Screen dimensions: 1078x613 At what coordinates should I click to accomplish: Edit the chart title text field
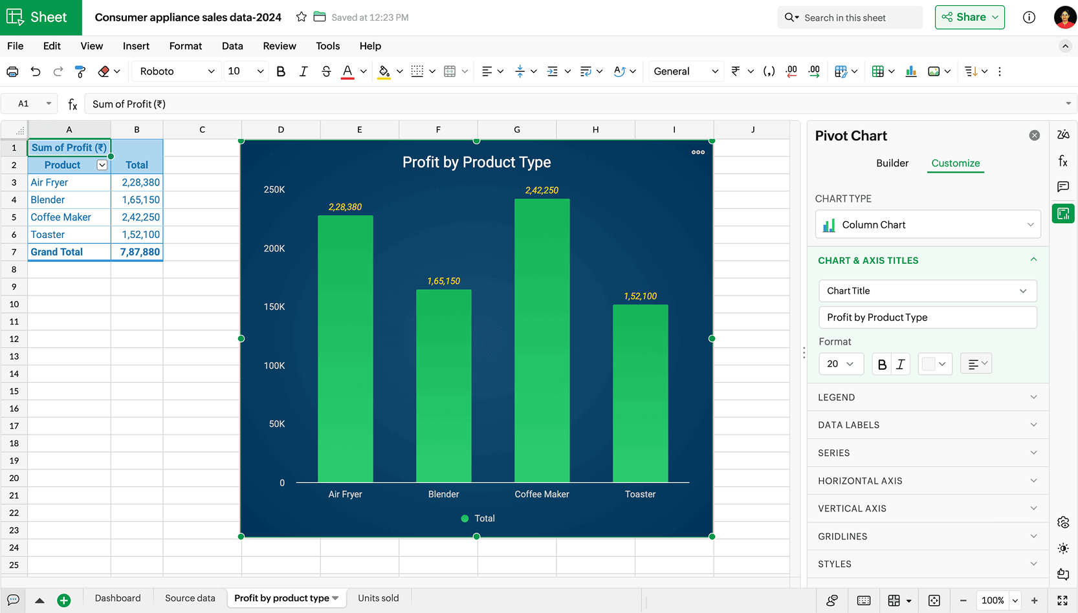(x=927, y=317)
